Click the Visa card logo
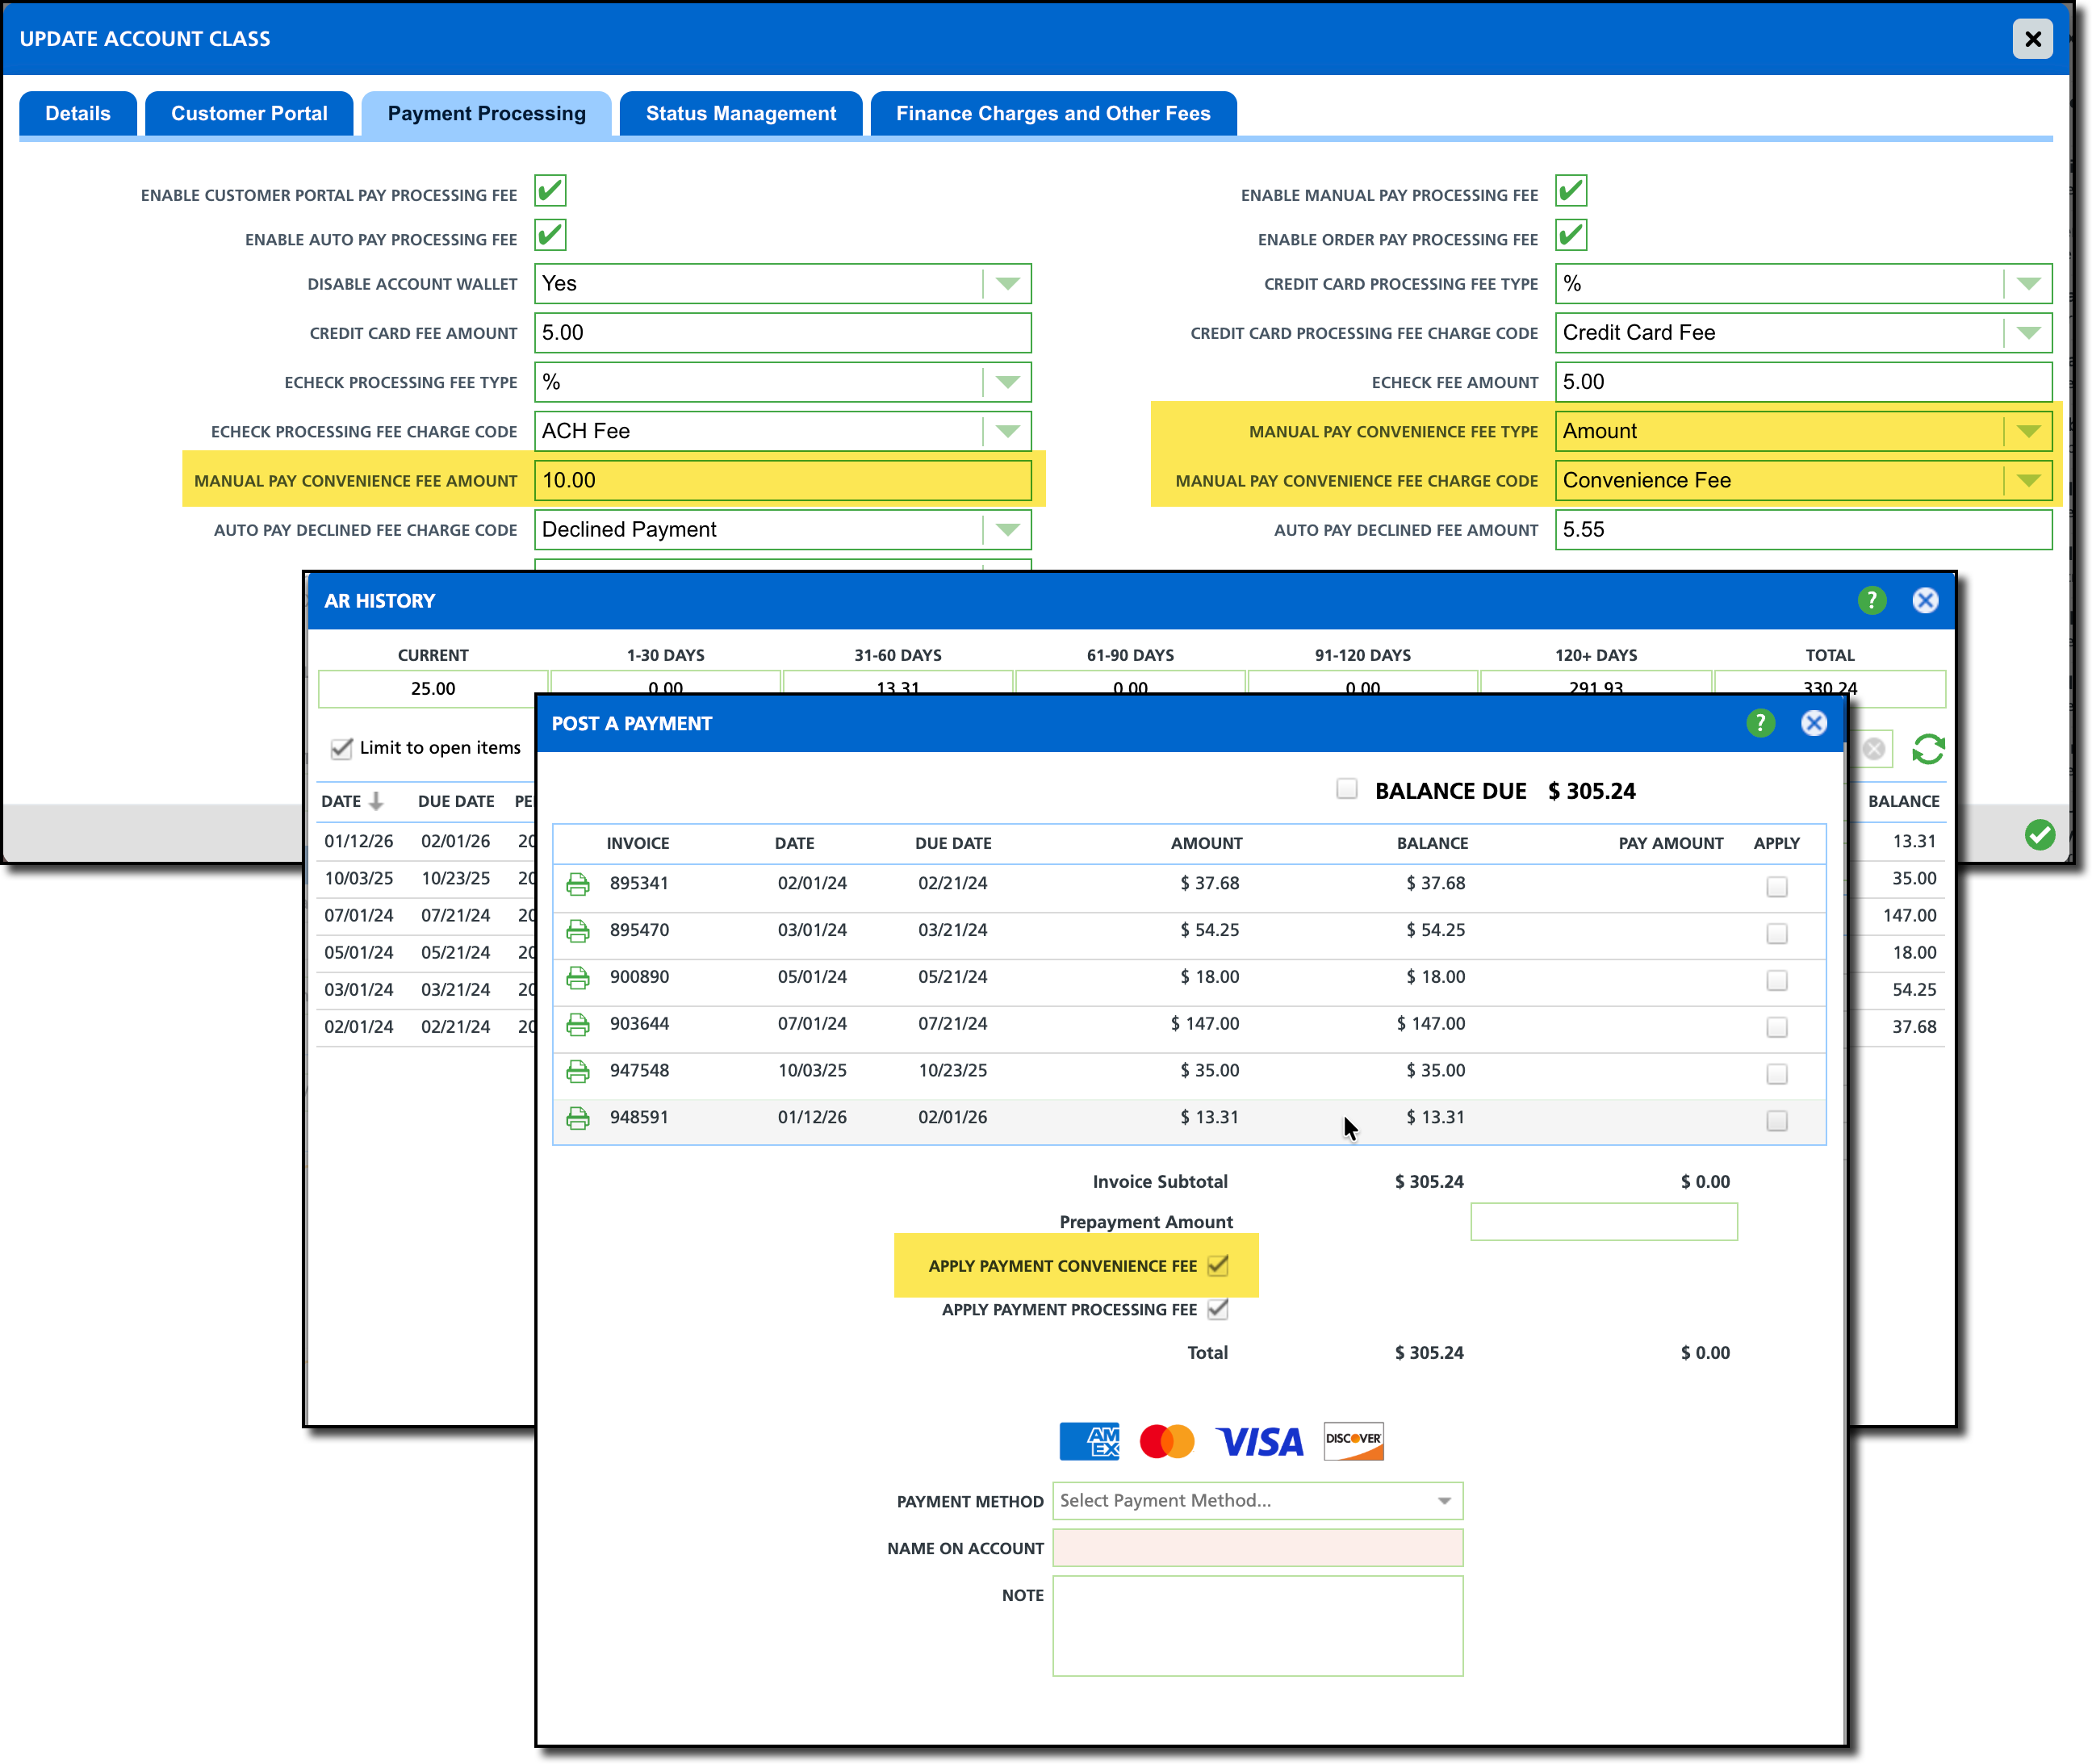 point(1259,1441)
